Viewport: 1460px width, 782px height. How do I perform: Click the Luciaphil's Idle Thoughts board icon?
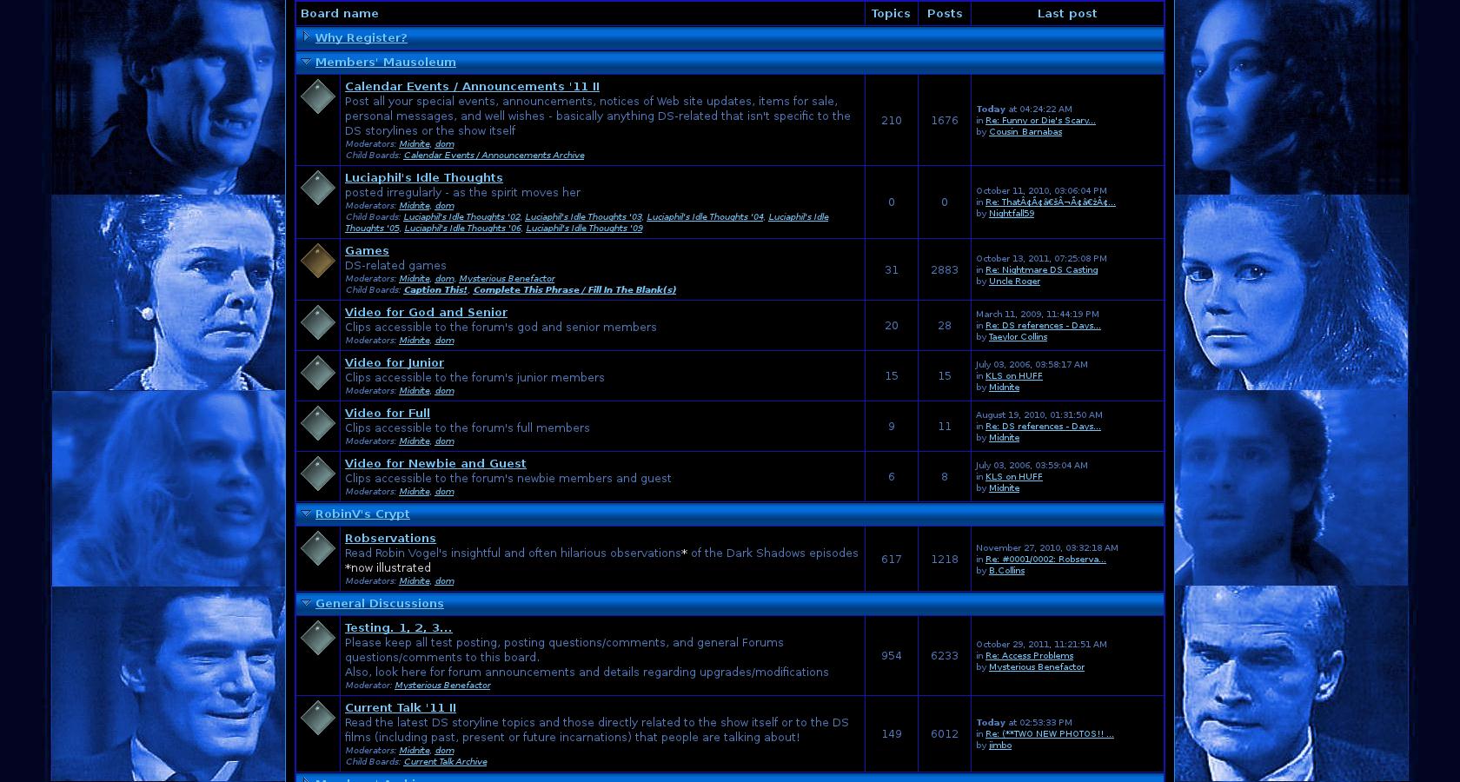317,188
